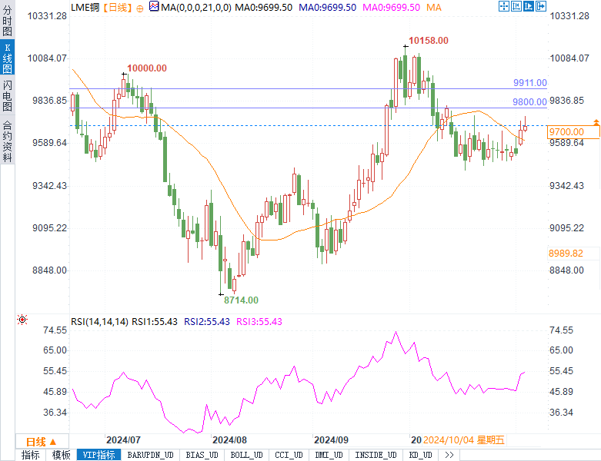
Task: Click the 9911.00 horizontal line label
Action: point(529,83)
